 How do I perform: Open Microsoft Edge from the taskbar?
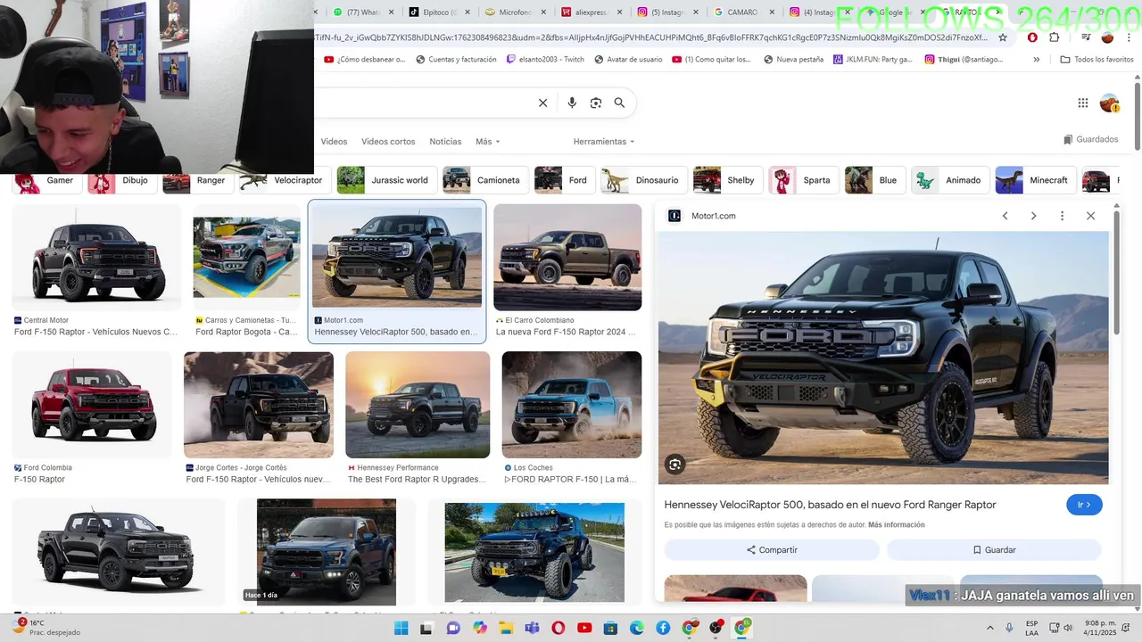(x=637, y=628)
